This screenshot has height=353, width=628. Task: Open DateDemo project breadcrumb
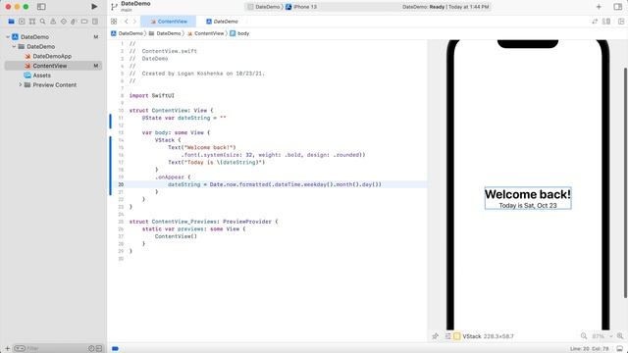(x=127, y=33)
